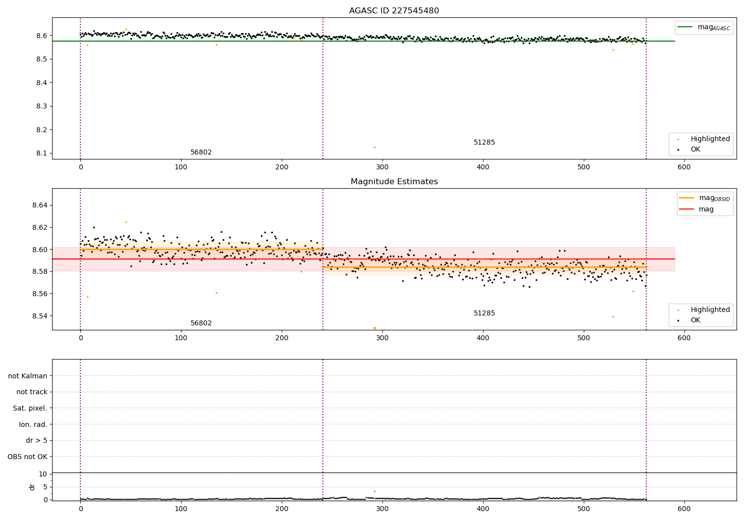744x520 pixels.
Task: Click the "not Kalman" row label
Action: [x=28, y=376]
